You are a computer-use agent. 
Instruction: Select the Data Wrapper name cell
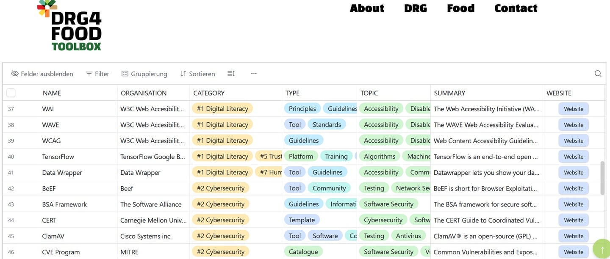tap(78, 172)
